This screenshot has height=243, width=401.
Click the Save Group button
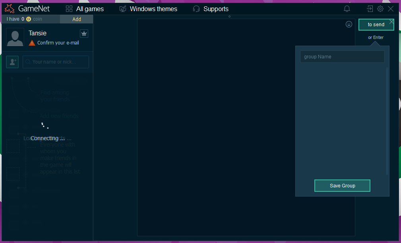point(342,186)
